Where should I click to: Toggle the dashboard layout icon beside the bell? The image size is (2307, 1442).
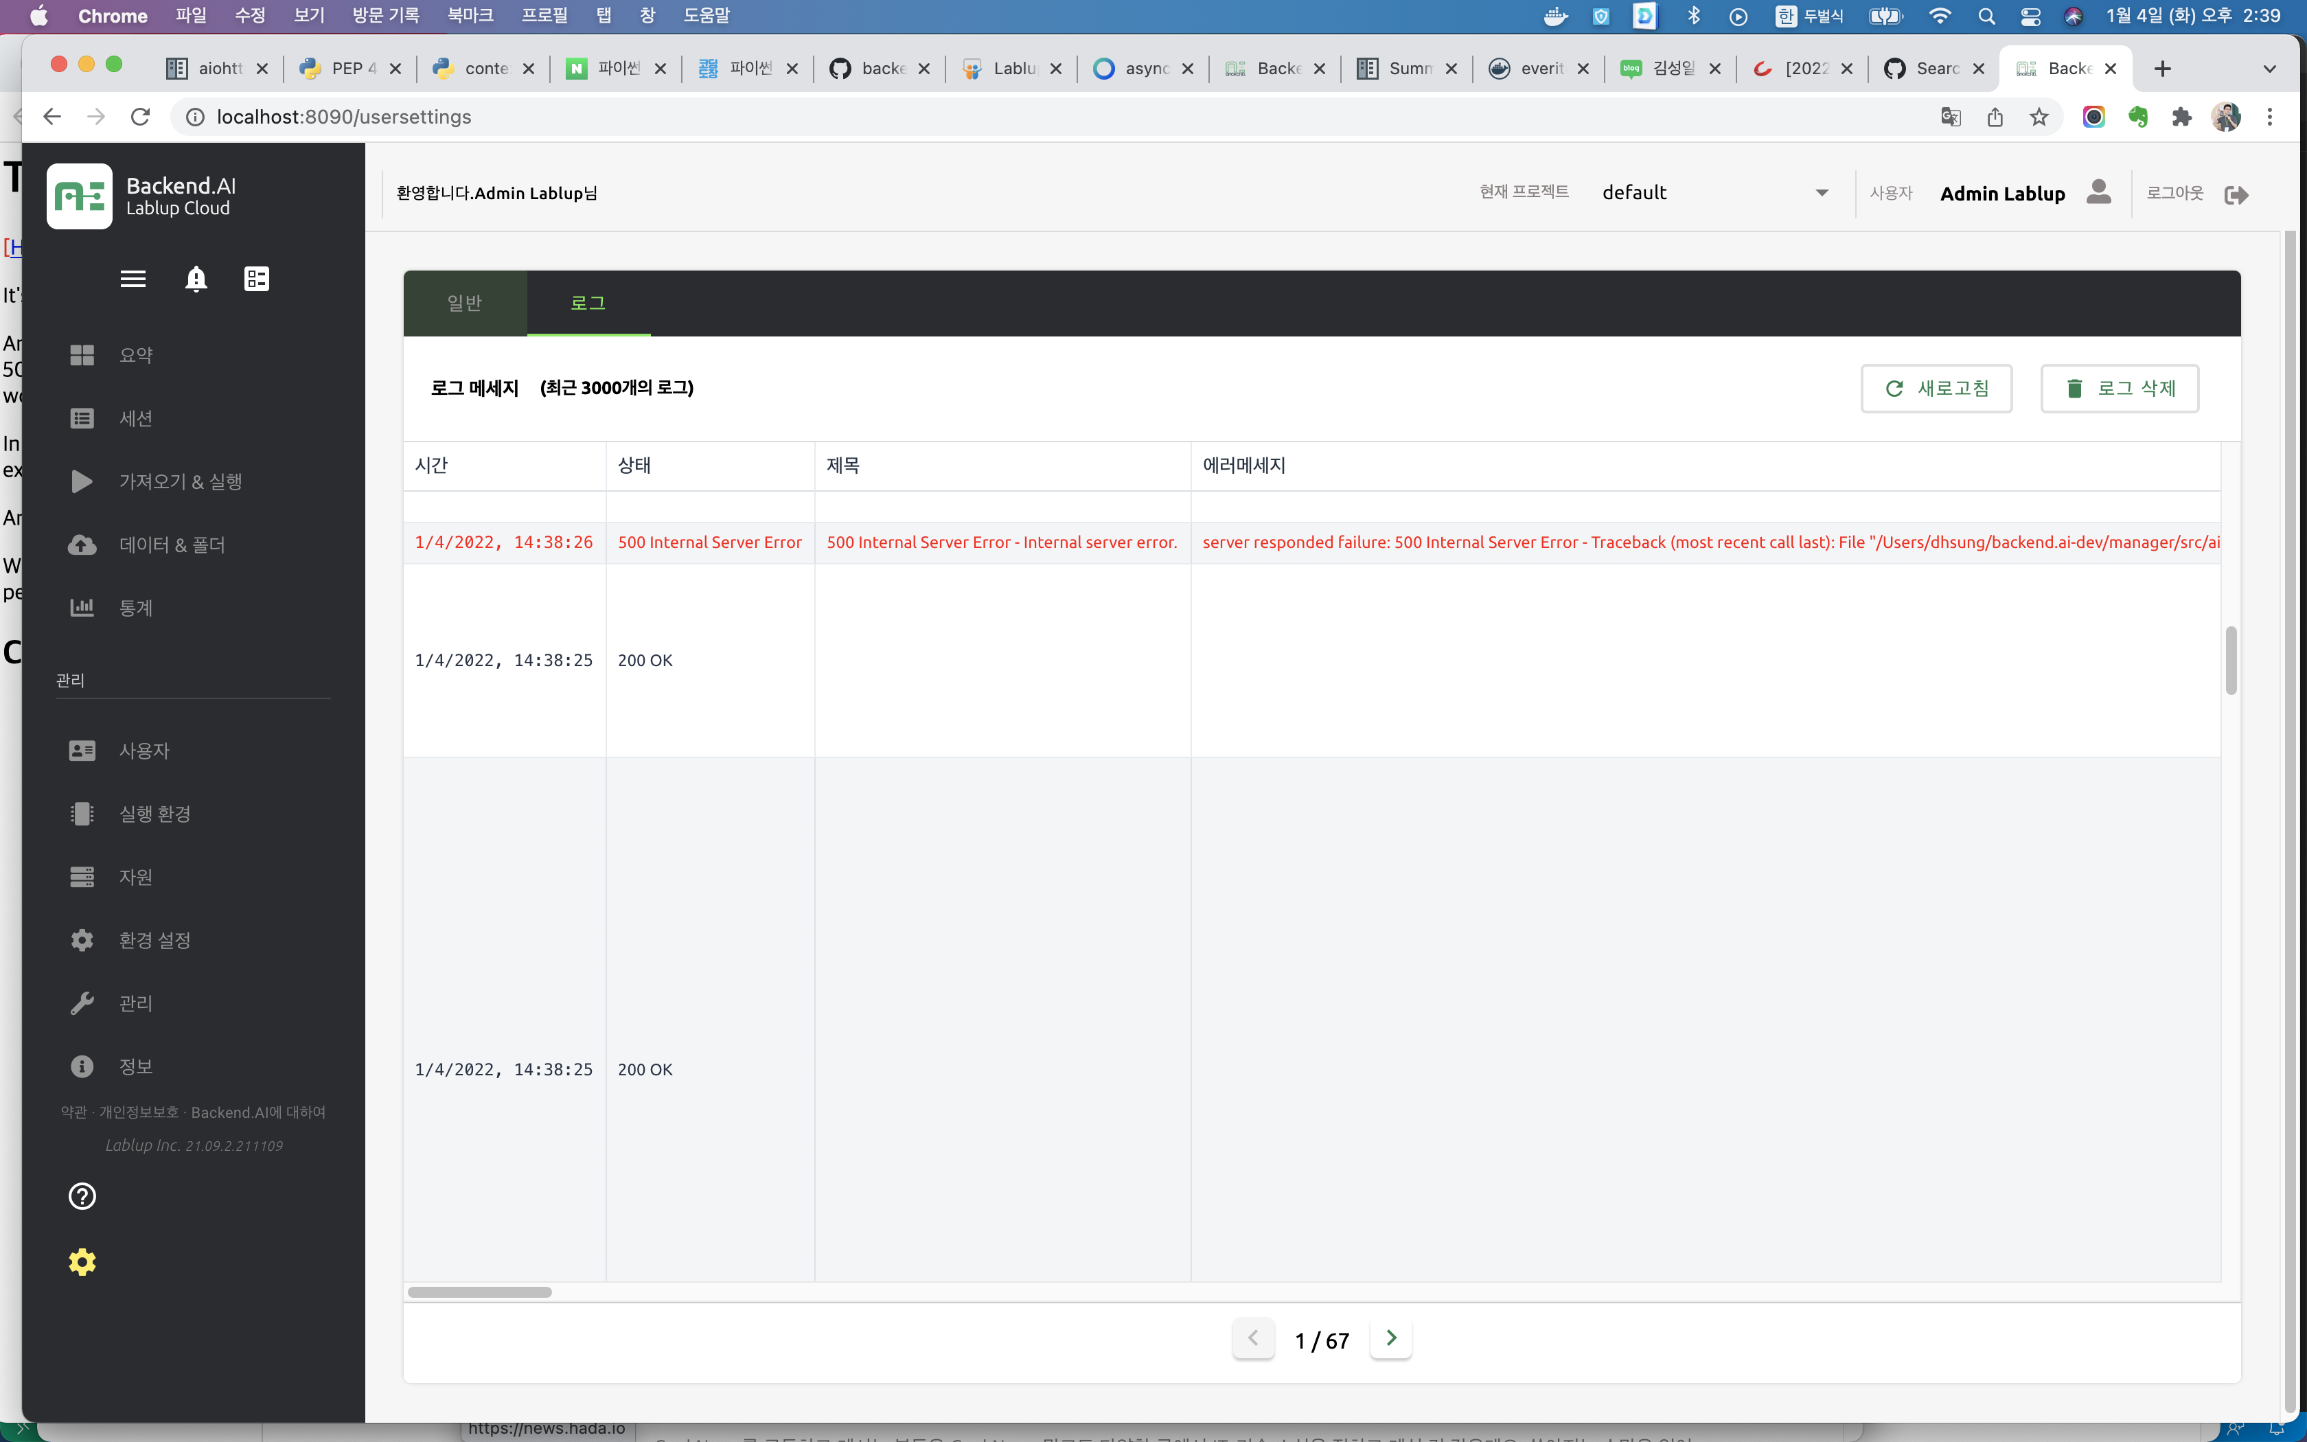[x=255, y=279]
